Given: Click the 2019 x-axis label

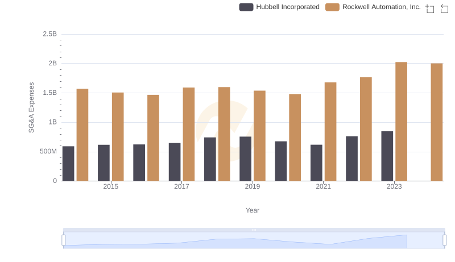Looking at the screenshot, I should pyautogui.click(x=253, y=186).
